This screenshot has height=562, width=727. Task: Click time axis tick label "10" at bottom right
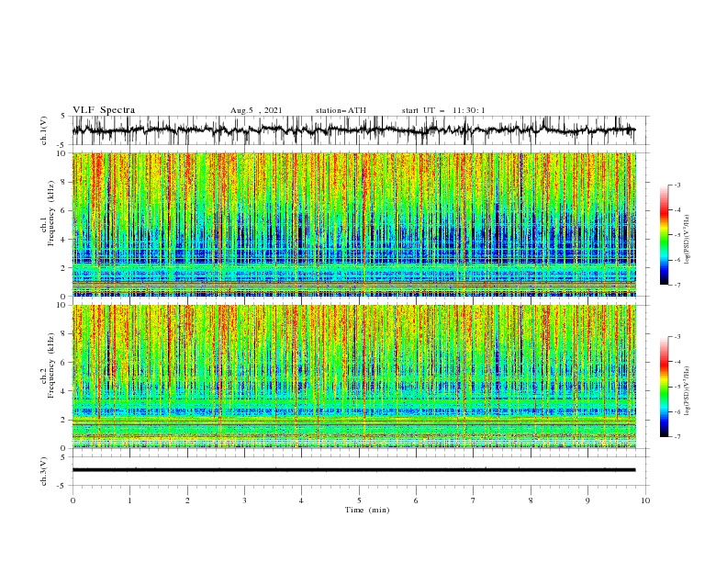point(645,500)
